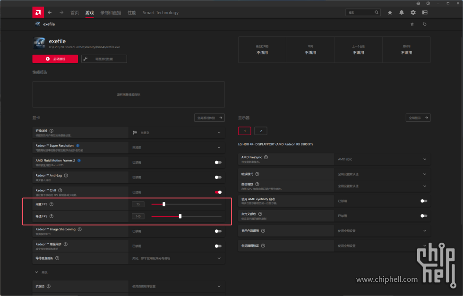463x296 pixels.
Task: Toggle the sidebar panel icon
Action: click(425, 12)
